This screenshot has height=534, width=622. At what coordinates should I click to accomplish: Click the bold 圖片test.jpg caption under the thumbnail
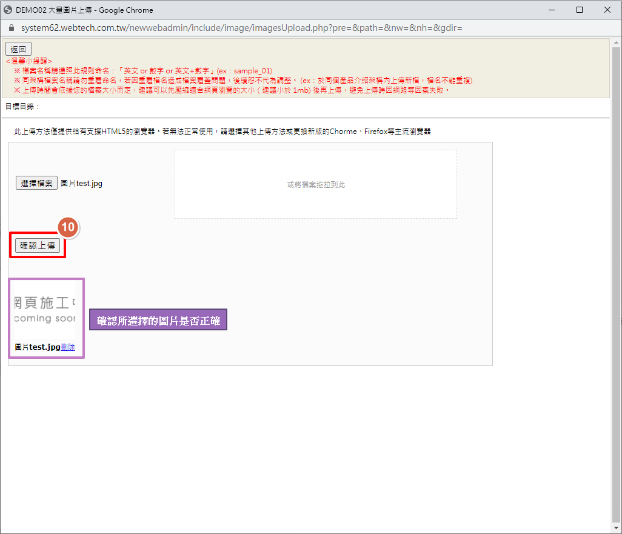coord(38,347)
